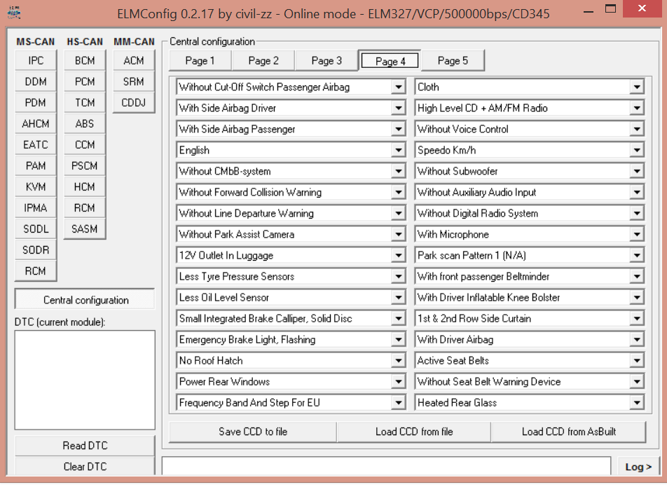This screenshot has width=667, height=487.
Task: Open the Cloth upholstery dropdown
Action: point(636,88)
